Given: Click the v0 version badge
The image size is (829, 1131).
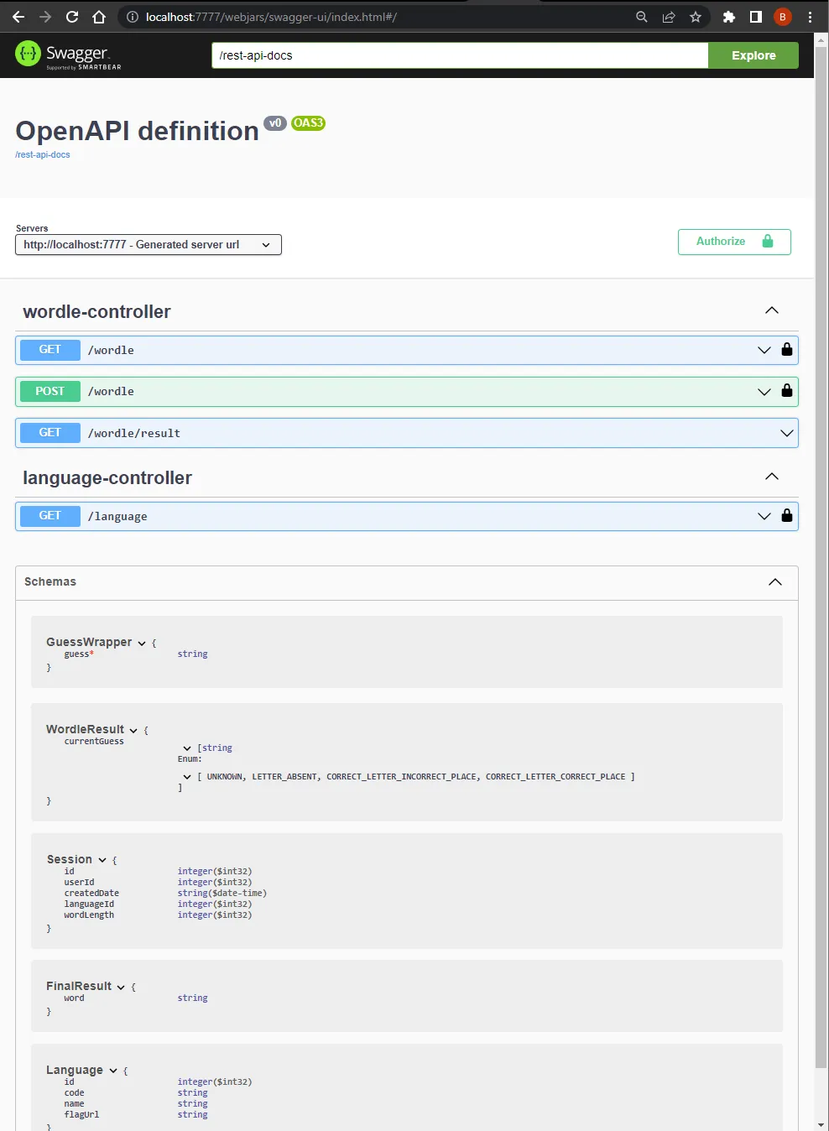Looking at the screenshot, I should (274, 123).
